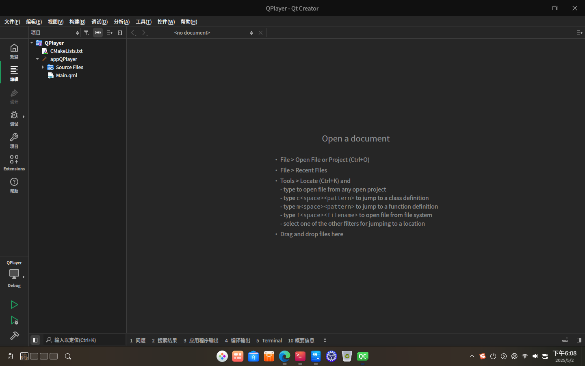Open the Design (设计) mode
The image size is (585, 366).
click(x=14, y=96)
